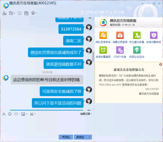Click the 关闭(C) button
The width and height of the screenshot is (163, 142).
66,137
